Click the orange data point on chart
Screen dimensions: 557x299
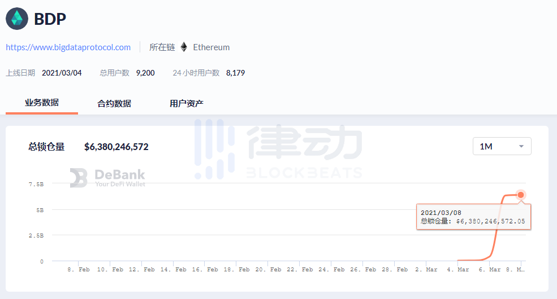coord(521,195)
